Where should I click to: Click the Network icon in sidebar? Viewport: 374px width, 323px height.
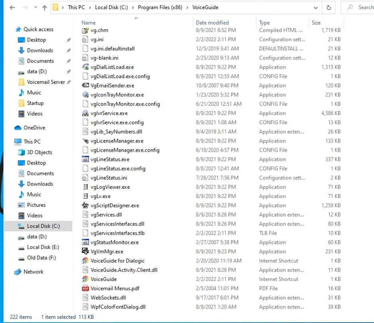pos(18,271)
